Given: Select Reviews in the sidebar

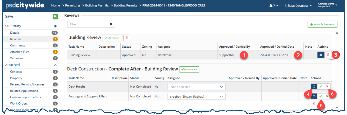Looking at the screenshot, I should tap(16, 39).
